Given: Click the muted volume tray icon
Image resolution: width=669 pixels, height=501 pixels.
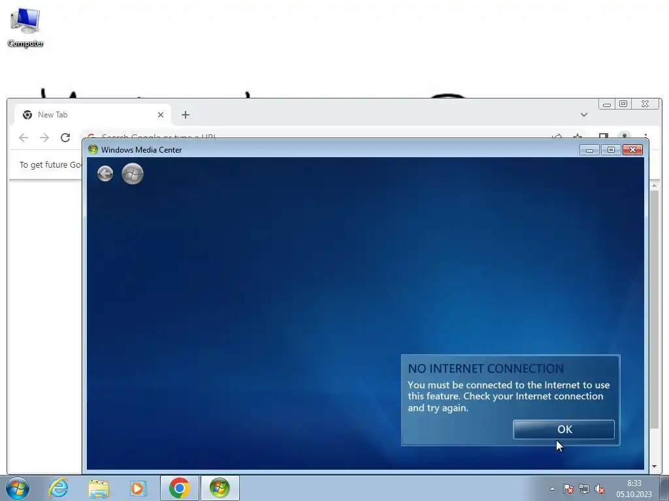Looking at the screenshot, I should 600,489.
